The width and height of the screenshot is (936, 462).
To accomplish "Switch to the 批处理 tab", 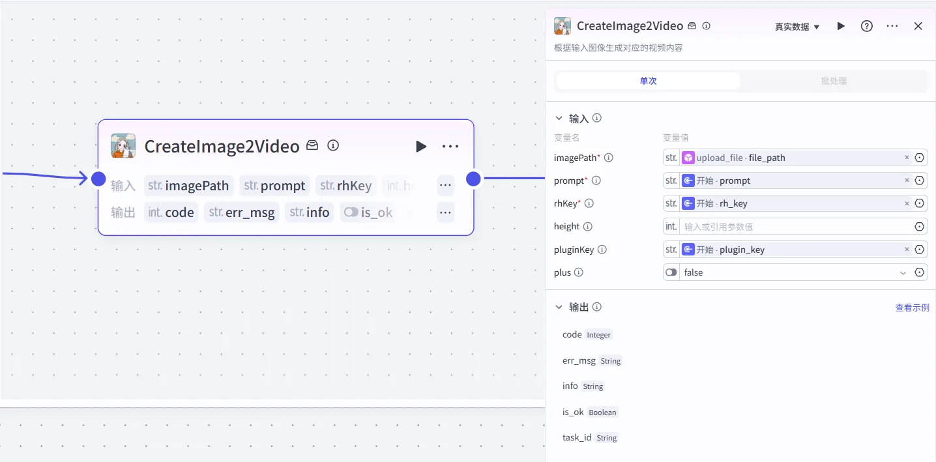I will (834, 81).
